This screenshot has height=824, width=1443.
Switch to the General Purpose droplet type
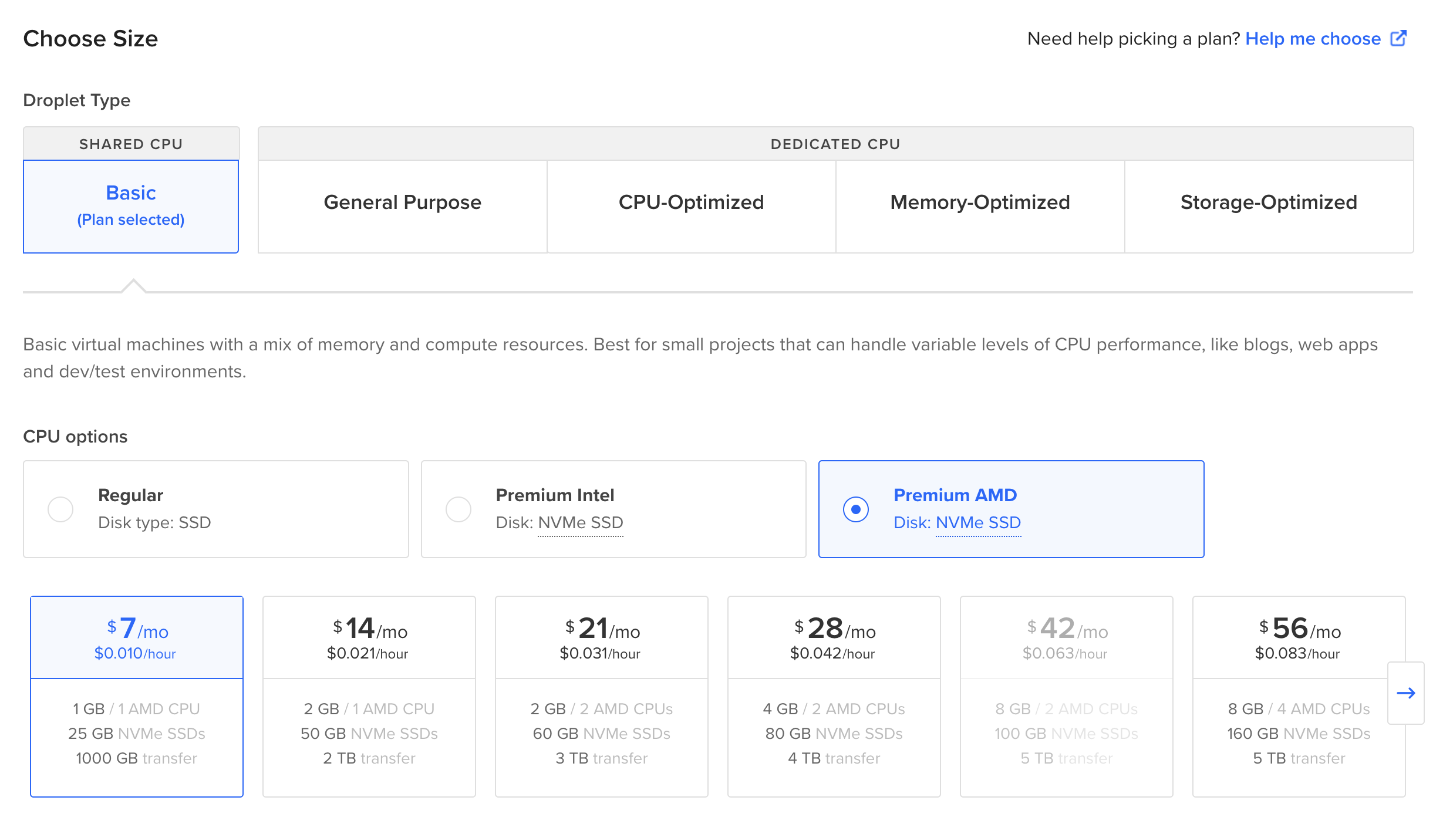[402, 202]
